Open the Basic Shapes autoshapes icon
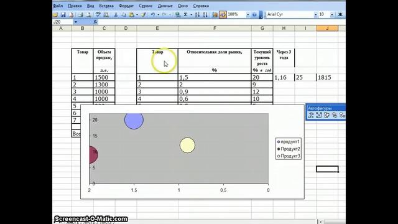 point(326,115)
